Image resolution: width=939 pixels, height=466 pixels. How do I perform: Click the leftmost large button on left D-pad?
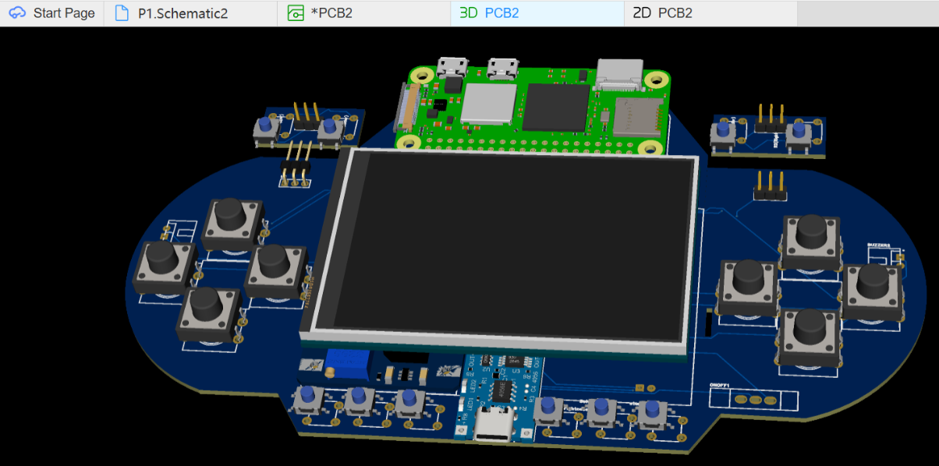coord(164,267)
